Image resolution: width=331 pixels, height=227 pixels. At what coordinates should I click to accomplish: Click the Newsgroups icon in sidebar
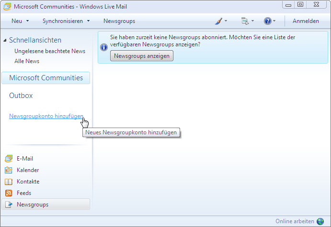tap(9, 205)
